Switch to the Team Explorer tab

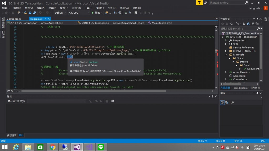pyautogui.click(x=240, y=88)
